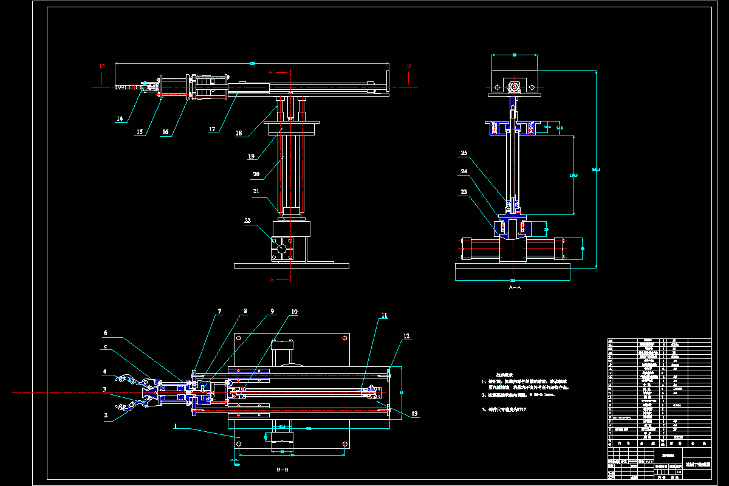
Task: Click the upper red A section marker
Action: [271, 72]
